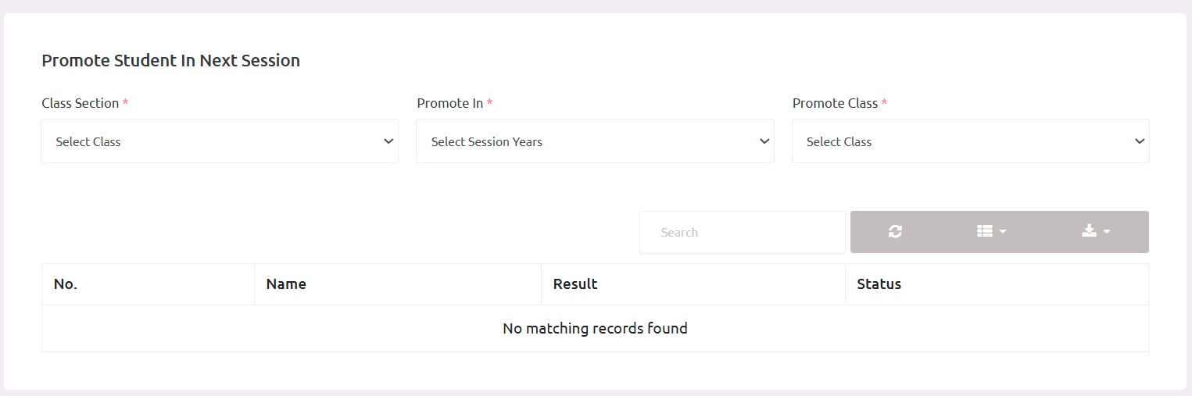Click the No matching records found row

coord(595,329)
